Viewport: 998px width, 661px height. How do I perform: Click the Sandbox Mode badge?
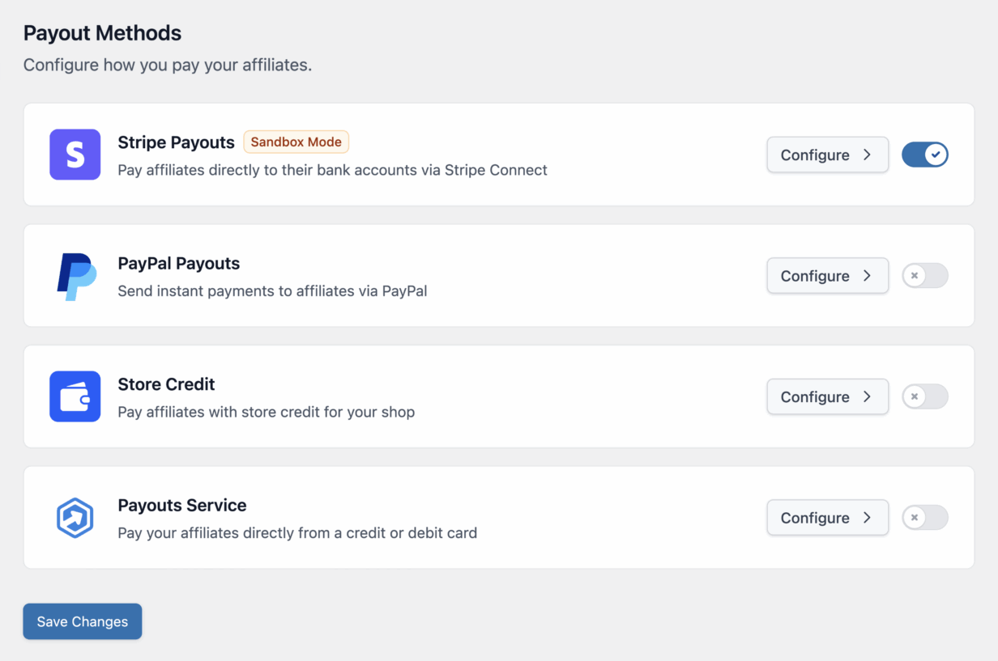296,142
